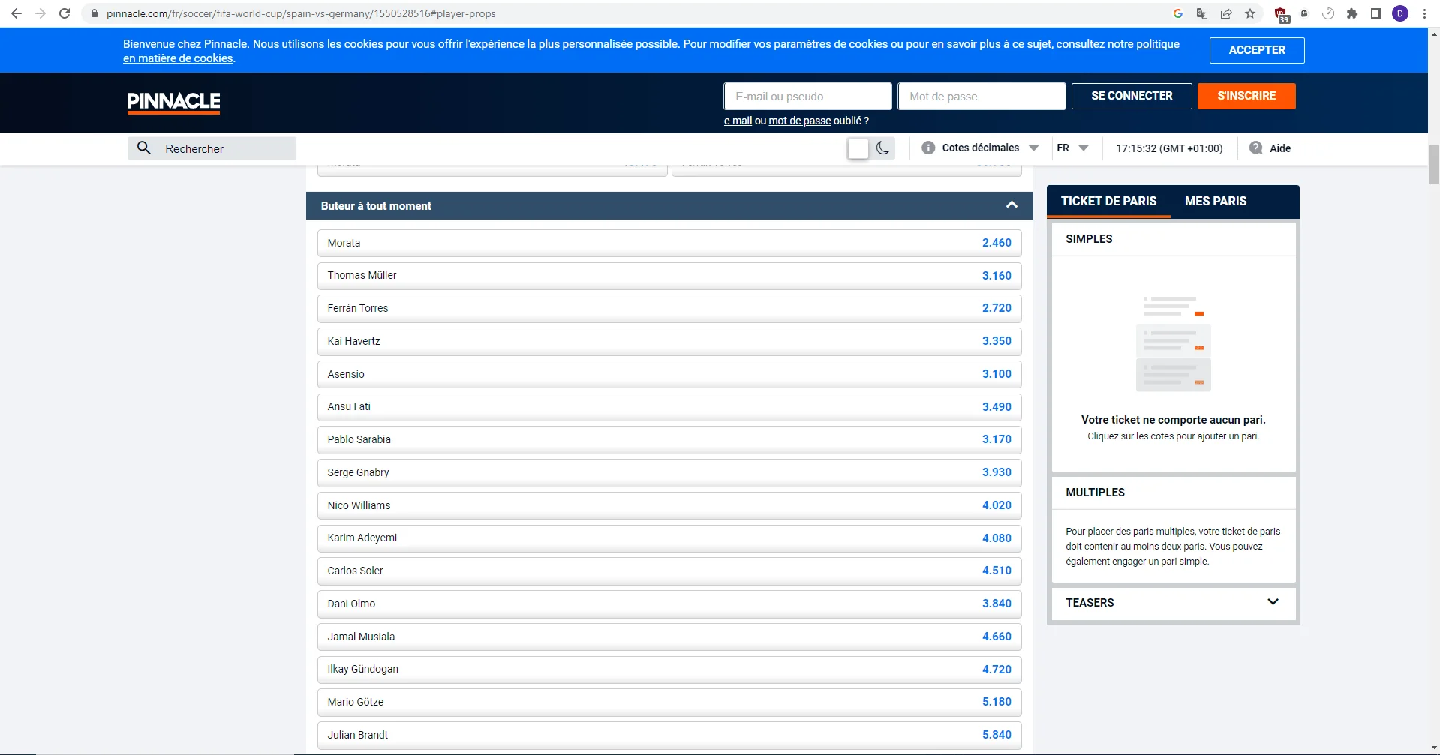The height and width of the screenshot is (755, 1440).
Task: Open FR language dropdown
Action: (1072, 148)
